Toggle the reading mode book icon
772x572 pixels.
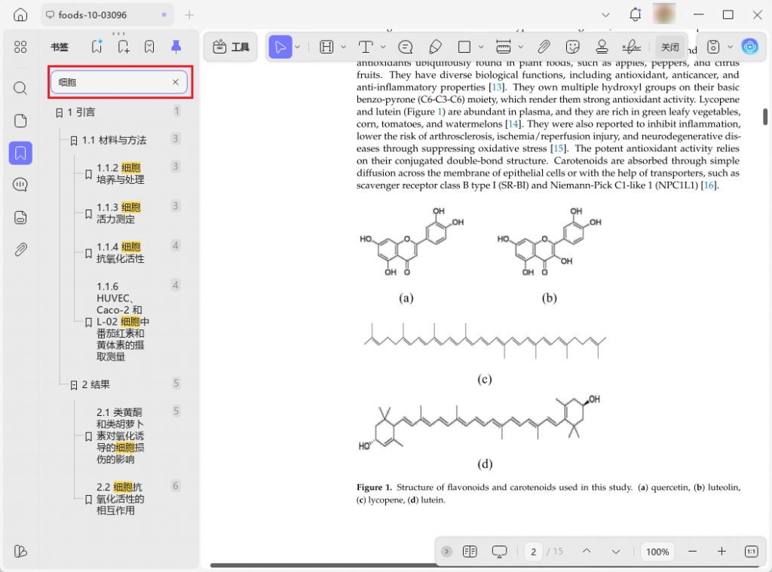tap(470, 552)
